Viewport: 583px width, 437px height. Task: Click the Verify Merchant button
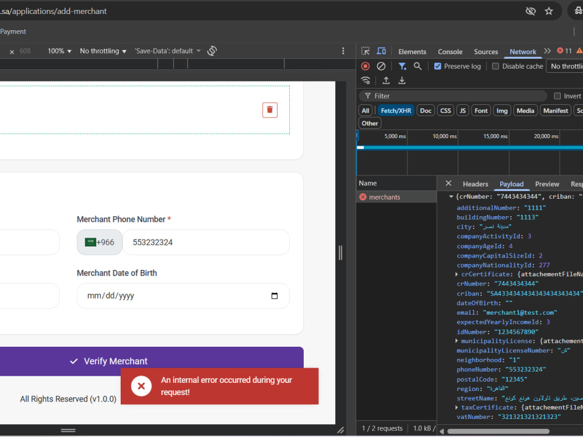[152, 361]
